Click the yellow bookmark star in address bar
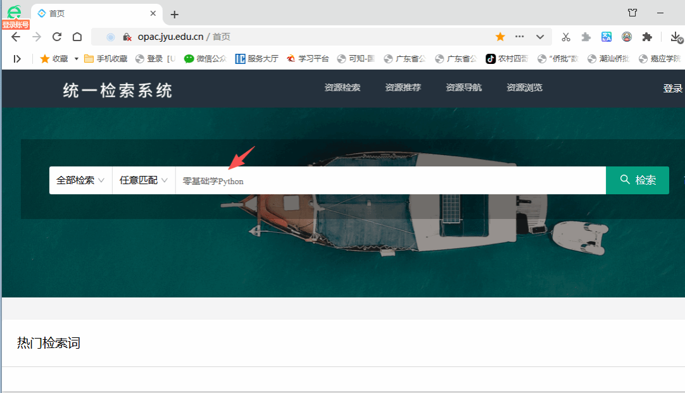685x393 pixels. [500, 37]
